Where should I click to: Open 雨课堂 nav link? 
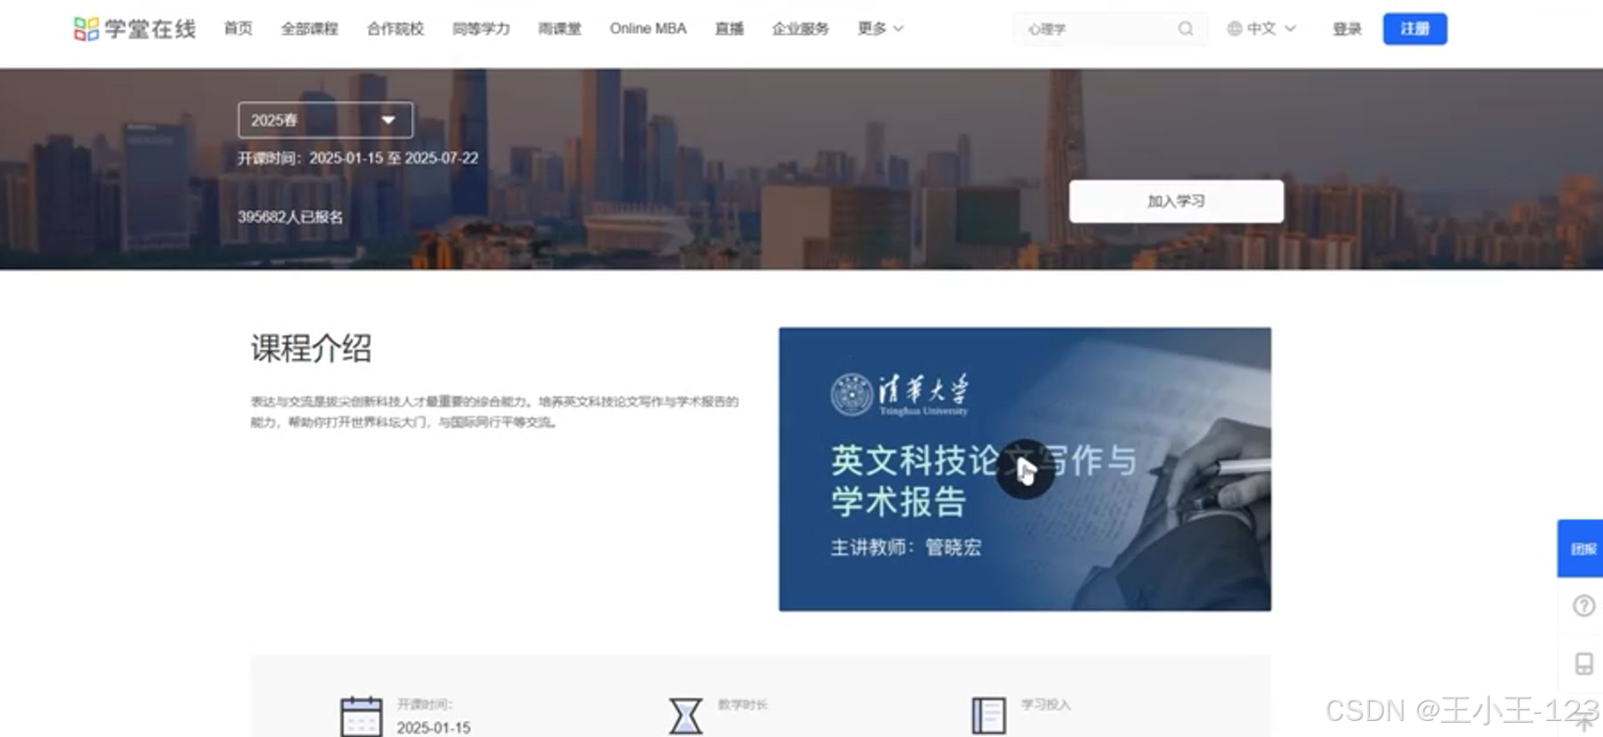click(559, 29)
